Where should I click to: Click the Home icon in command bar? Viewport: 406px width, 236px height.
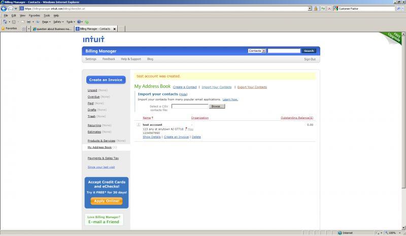tap(5, 22)
